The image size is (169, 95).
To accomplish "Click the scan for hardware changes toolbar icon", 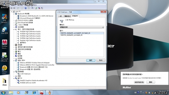I will point(32,8).
